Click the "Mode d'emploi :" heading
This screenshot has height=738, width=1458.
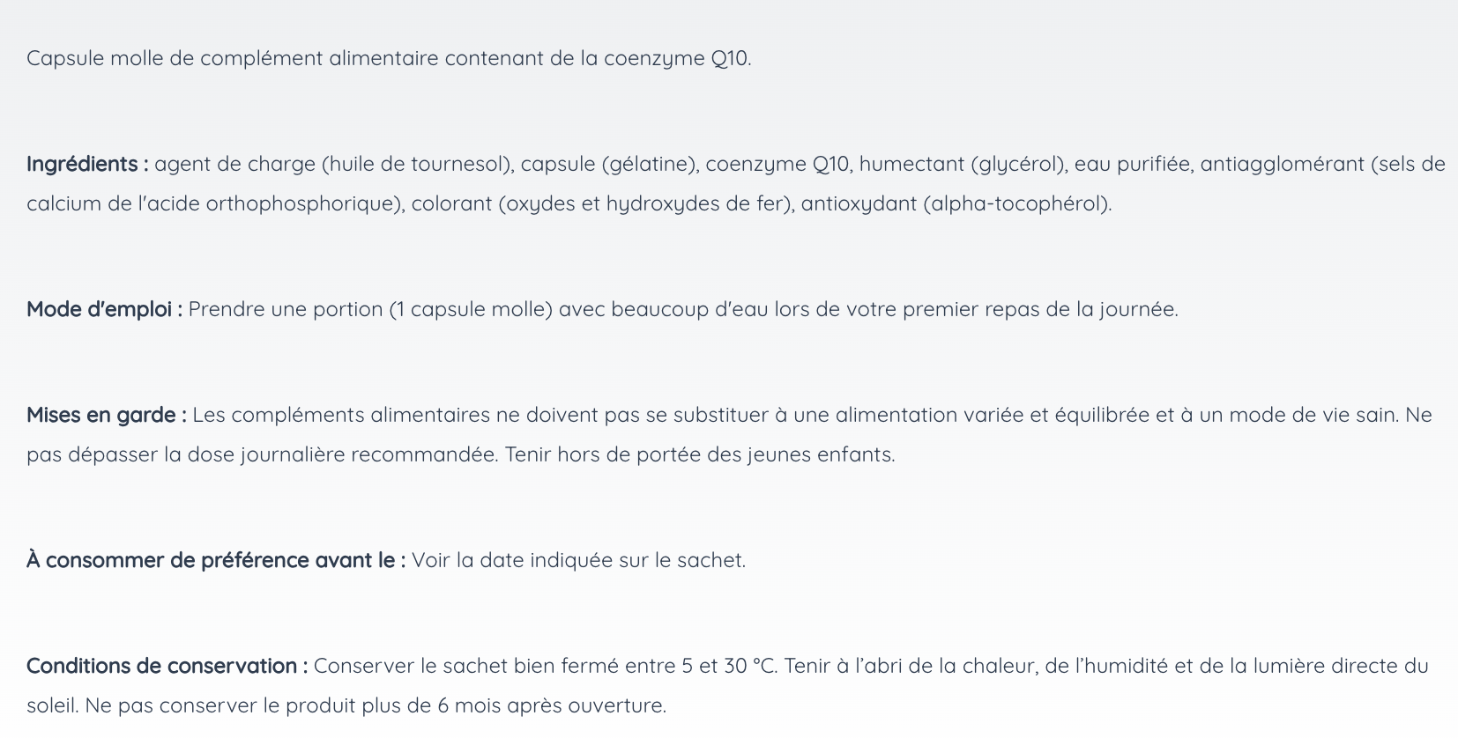pos(104,310)
